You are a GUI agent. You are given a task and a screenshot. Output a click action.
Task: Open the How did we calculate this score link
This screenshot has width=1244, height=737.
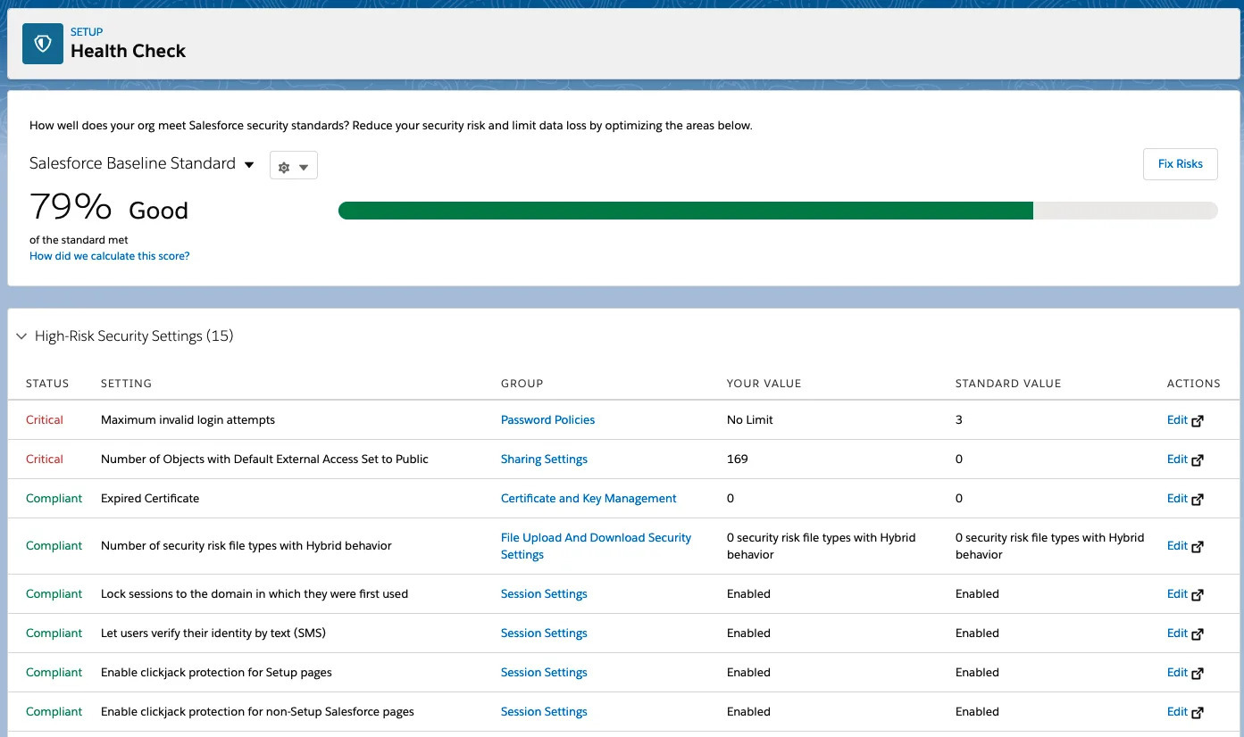[x=109, y=255]
